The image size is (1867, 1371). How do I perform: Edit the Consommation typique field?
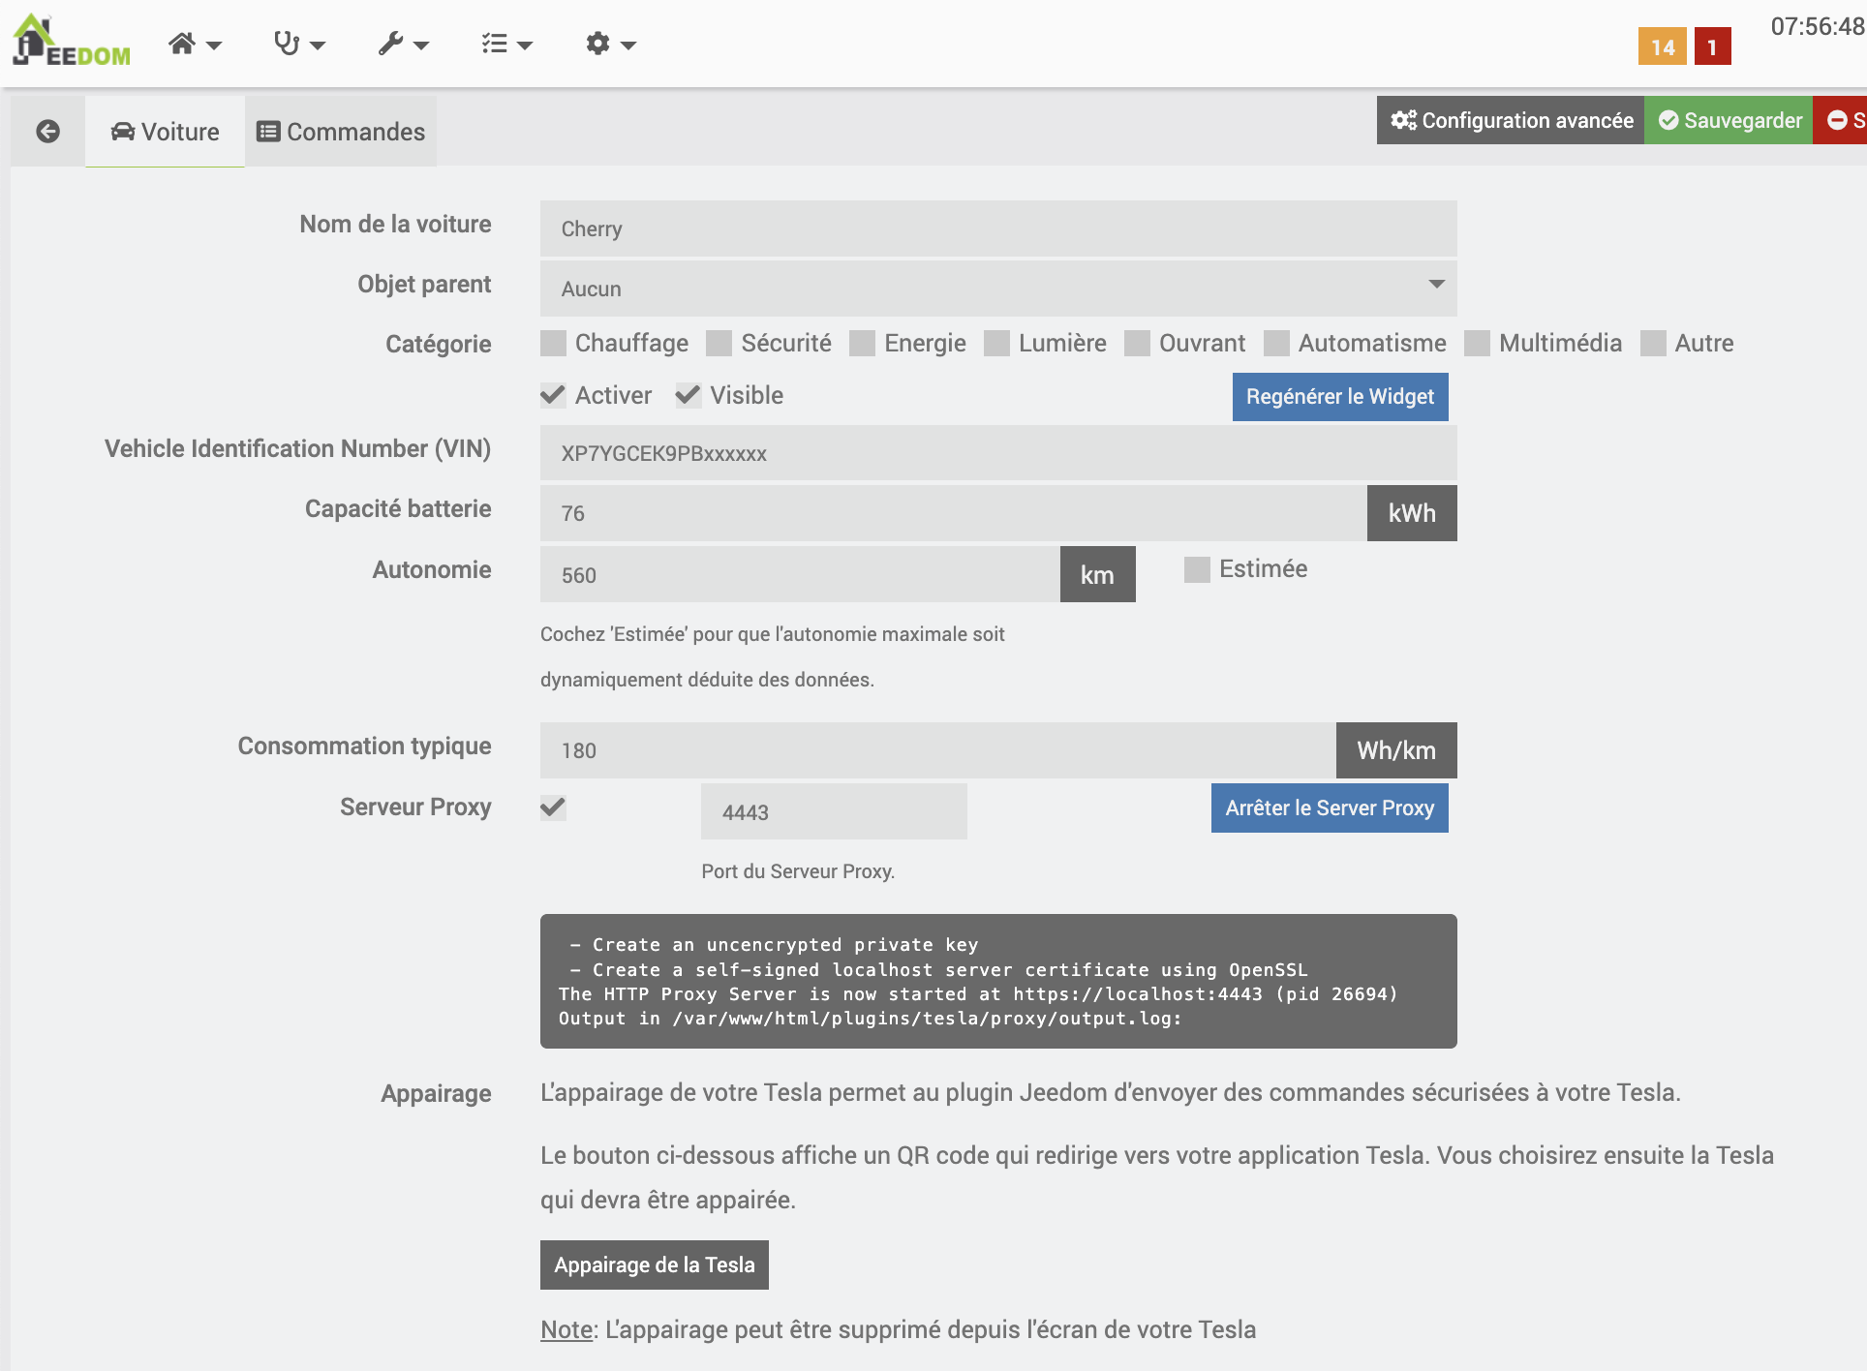pyautogui.click(x=938, y=750)
